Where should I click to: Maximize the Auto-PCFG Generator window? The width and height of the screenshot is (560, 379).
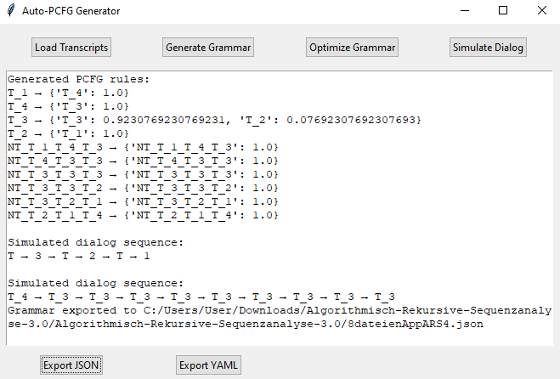pos(503,11)
